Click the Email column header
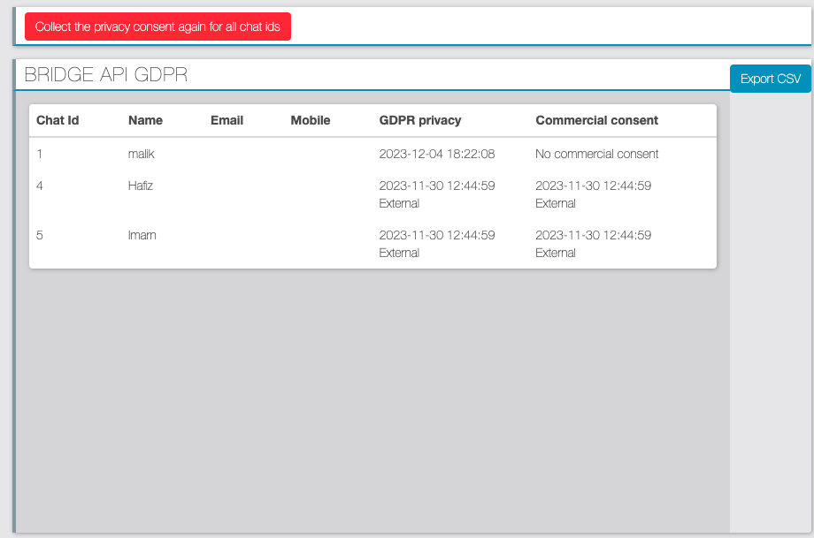The width and height of the screenshot is (814, 538). click(x=227, y=120)
